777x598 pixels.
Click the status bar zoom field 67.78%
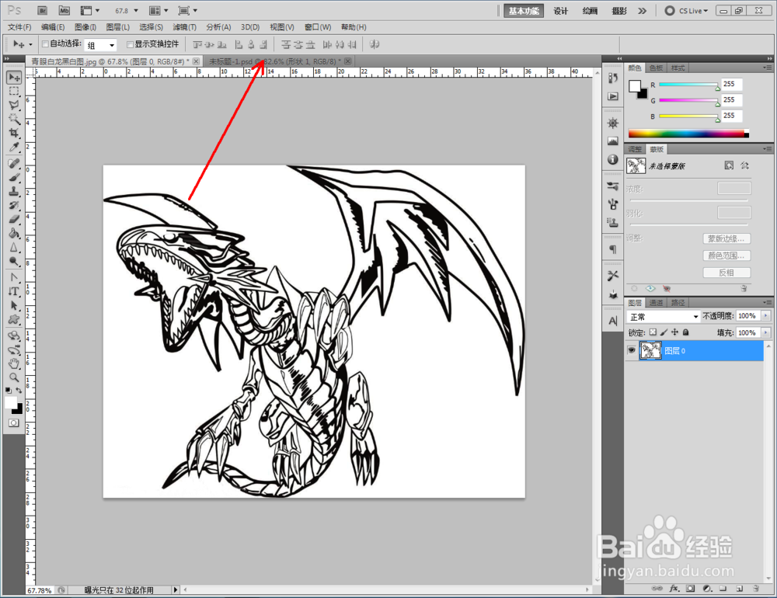pos(39,590)
